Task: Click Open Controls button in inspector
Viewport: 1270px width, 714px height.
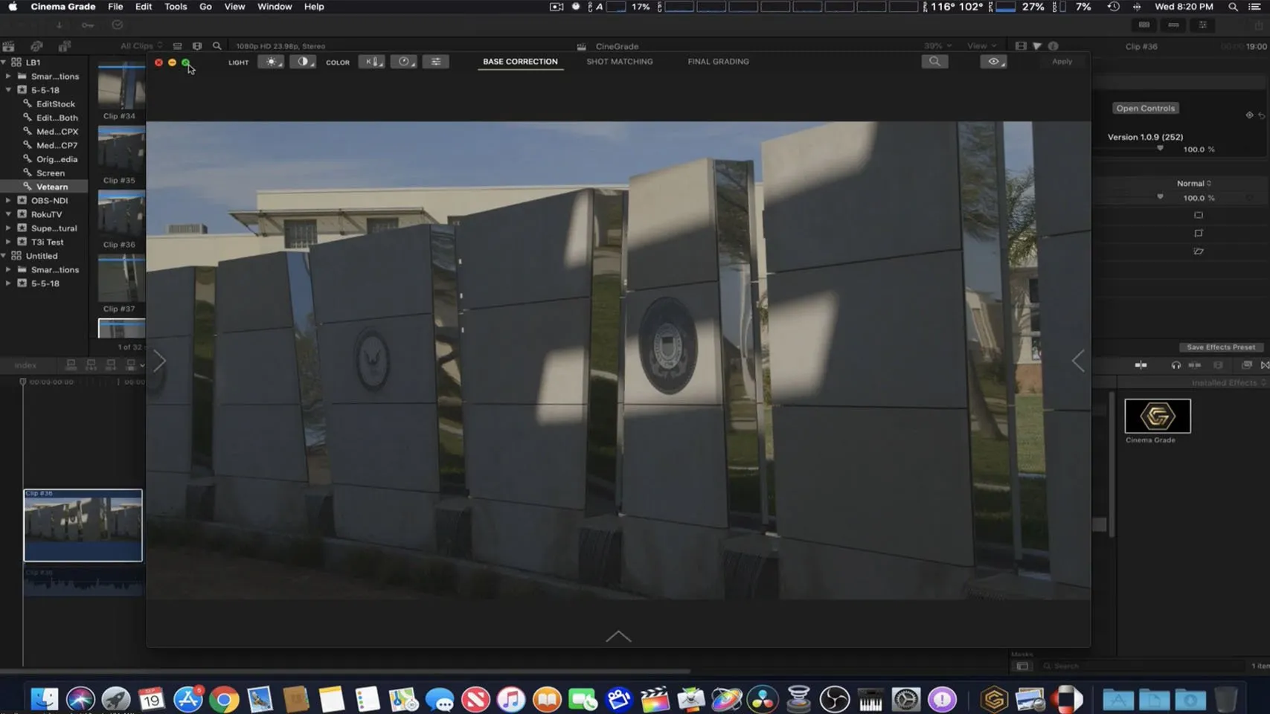Action: (1145, 109)
